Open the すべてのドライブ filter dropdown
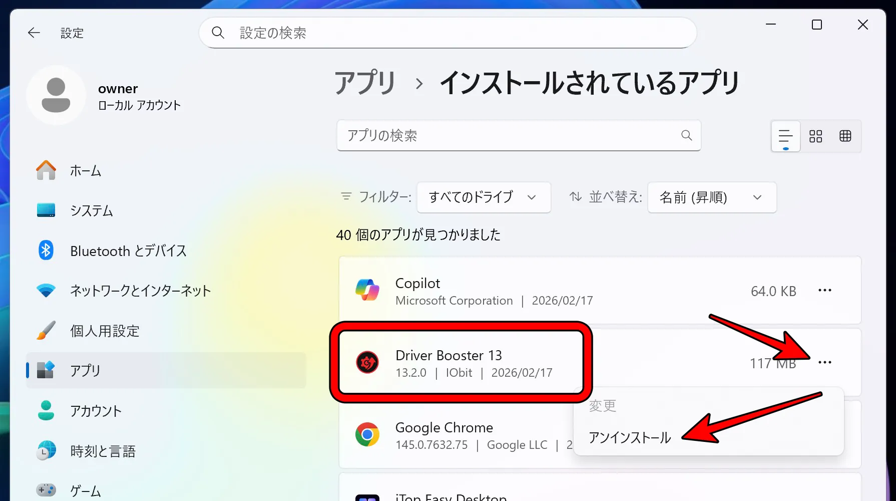The image size is (896, 501). pyautogui.click(x=483, y=197)
